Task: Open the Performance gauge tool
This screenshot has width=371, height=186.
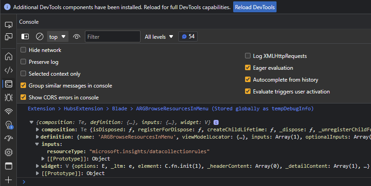Action: tap(9, 139)
